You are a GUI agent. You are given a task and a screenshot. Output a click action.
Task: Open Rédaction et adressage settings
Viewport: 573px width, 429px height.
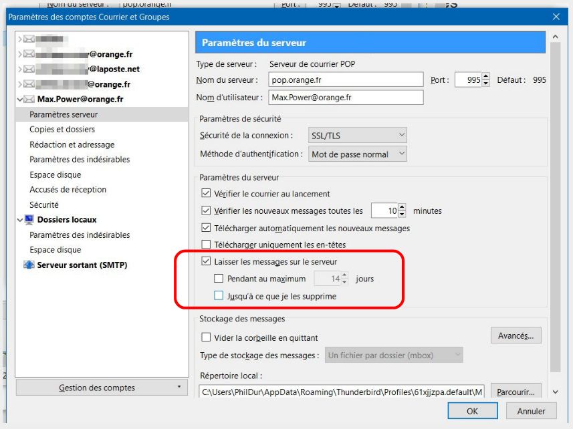72,144
